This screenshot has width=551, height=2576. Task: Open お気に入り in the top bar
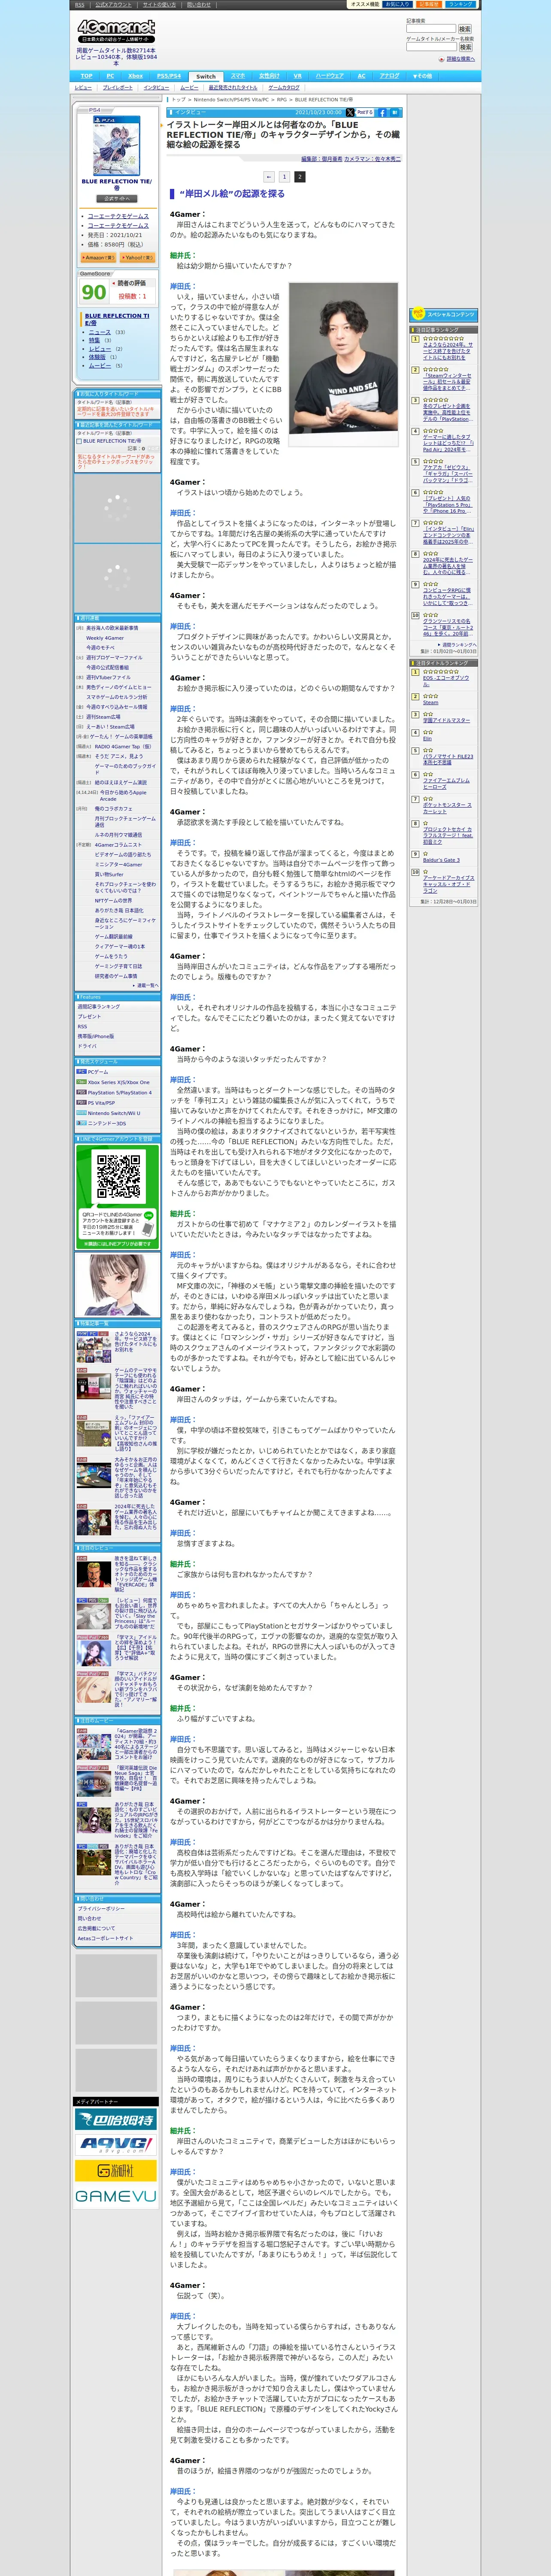tap(397, 4)
